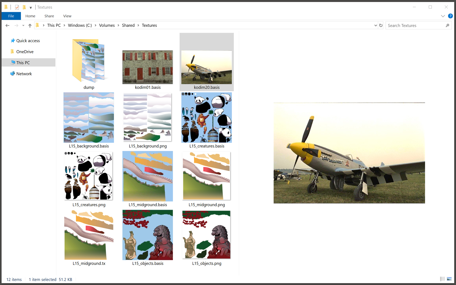
Task: Select the L15_objects.png thumbnail
Action: tap(207, 235)
